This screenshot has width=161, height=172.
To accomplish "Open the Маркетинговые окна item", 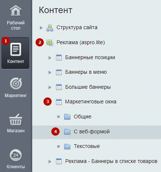I will tap(91, 102).
